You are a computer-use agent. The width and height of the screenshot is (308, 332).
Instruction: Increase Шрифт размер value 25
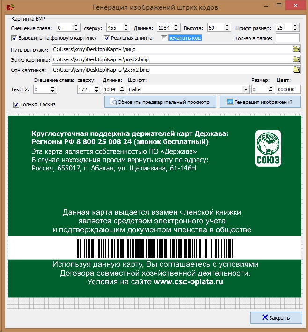(x=295, y=26)
